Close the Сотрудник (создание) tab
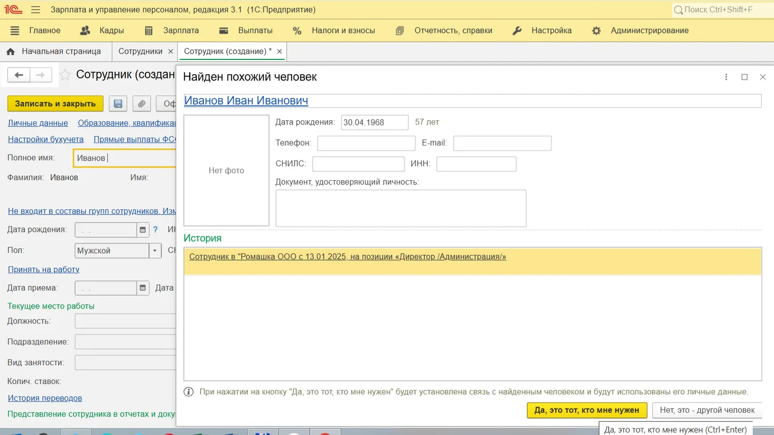 point(280,51)
